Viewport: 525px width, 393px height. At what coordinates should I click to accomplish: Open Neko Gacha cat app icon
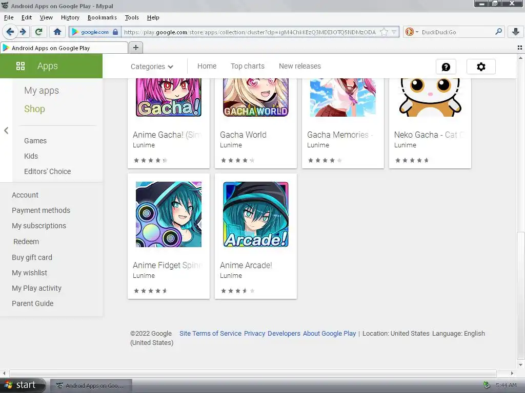(430, 97)
